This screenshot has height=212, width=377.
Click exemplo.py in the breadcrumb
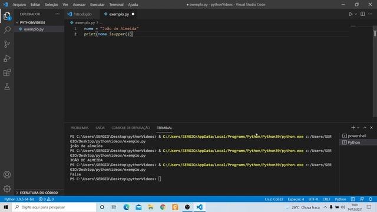(85, 22)
